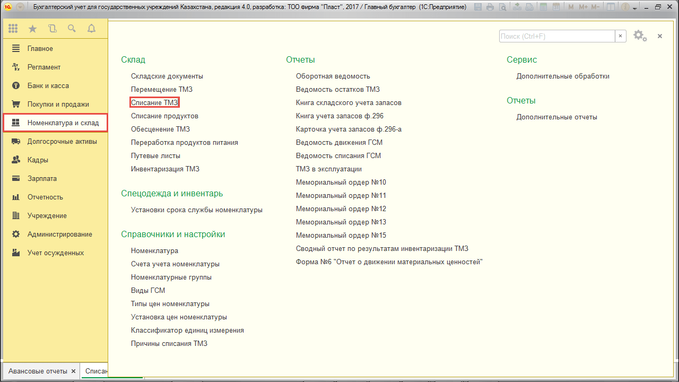Click Дополнительные обработки link
679x382 pixels.
pyautogui.click(x=563, y=76)
